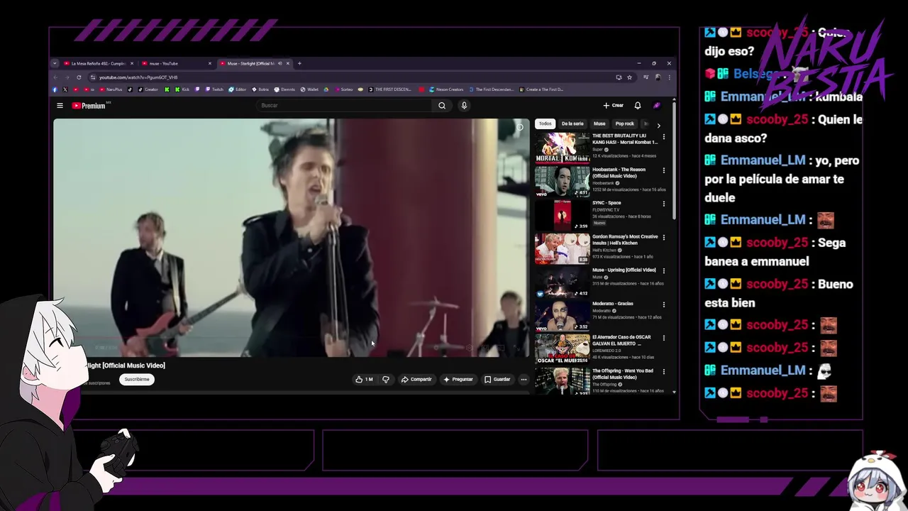Open Gordon Ramsay's Most Creative Insults thumbnail
The height and width of the screenshot is (511, 908).
coord(562,249)
